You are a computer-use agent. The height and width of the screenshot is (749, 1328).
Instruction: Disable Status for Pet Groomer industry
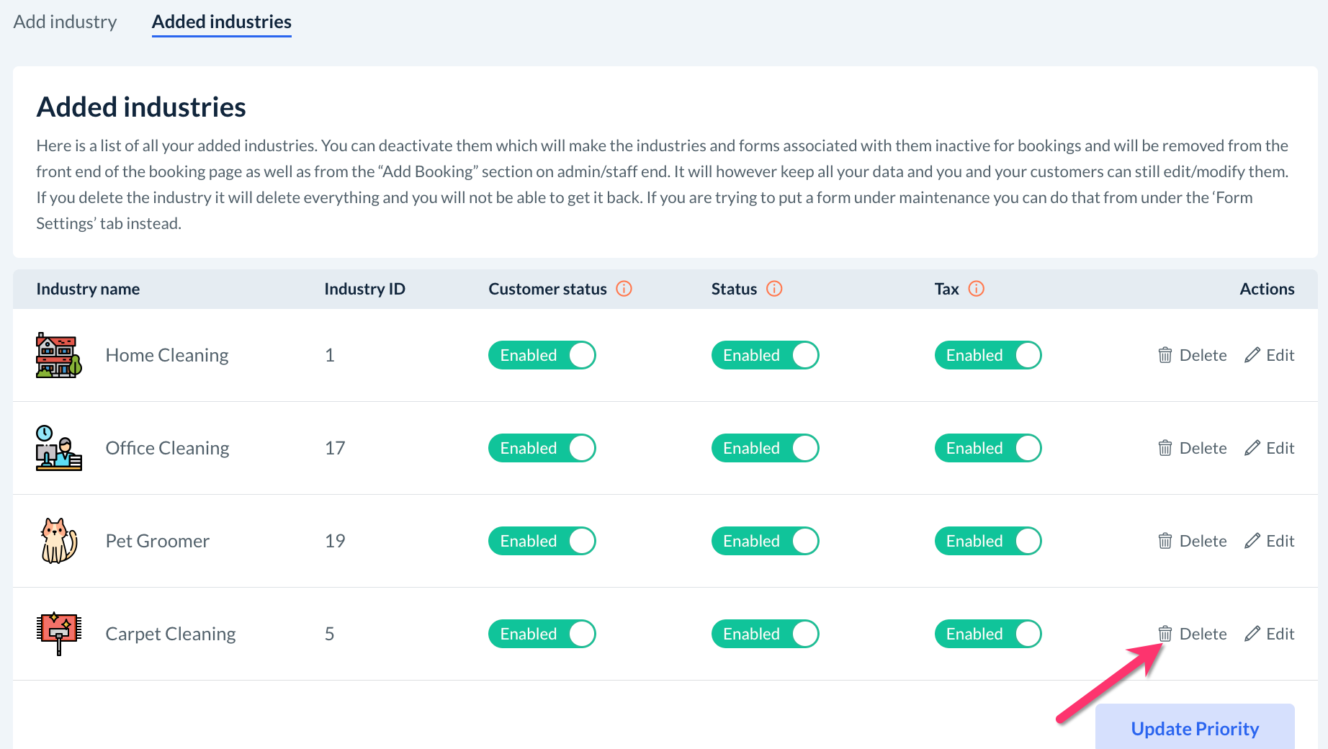click(765, 541)
